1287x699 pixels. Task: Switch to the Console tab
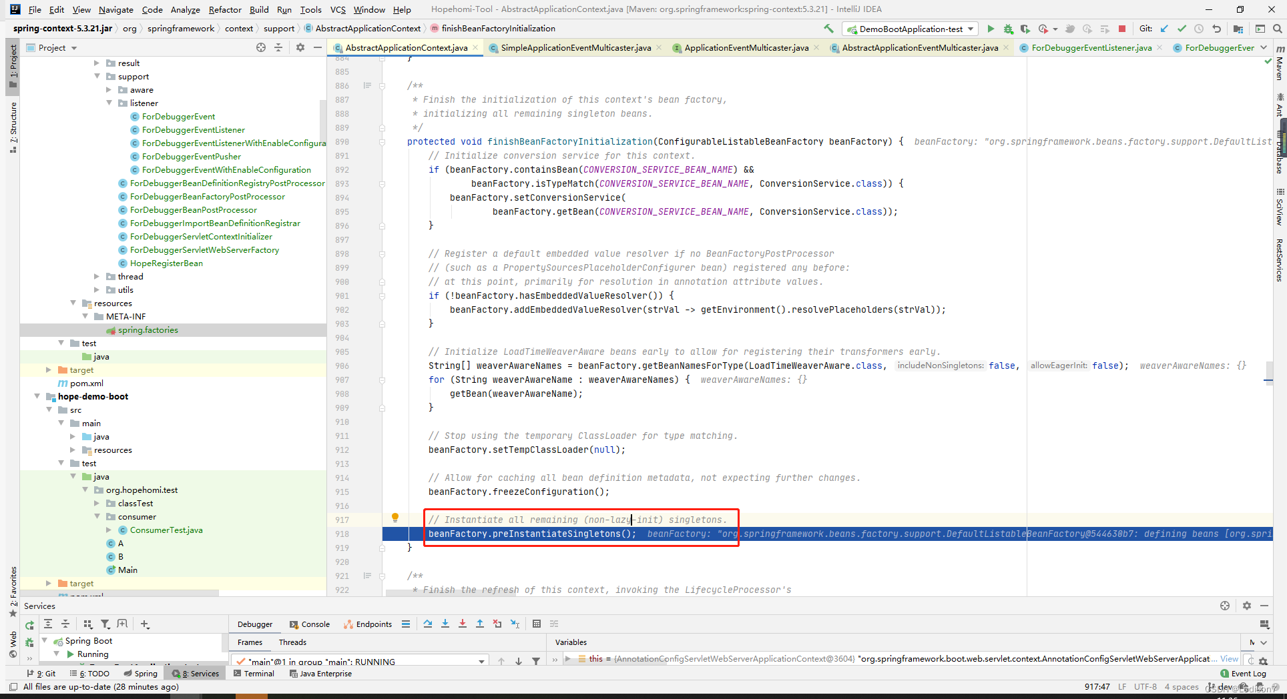click(310, 624)
